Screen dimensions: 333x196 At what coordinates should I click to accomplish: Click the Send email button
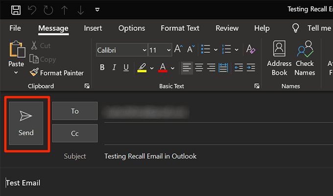(x=26, y=123)
